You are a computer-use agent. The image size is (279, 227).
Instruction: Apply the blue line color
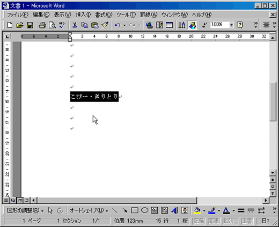212,210
